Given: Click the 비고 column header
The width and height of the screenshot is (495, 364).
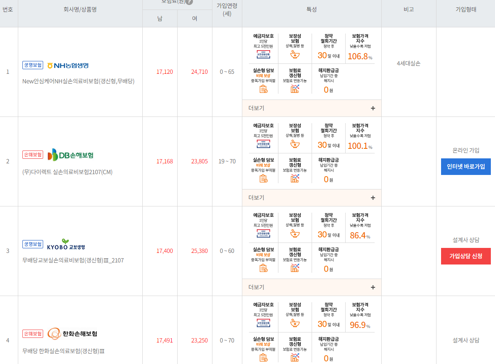Looking at the screenshot, I should 409,10.
